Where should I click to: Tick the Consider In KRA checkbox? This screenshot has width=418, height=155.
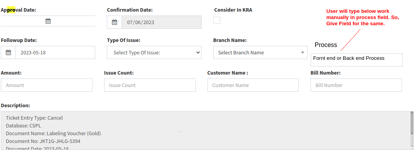(x=217, y=20)
